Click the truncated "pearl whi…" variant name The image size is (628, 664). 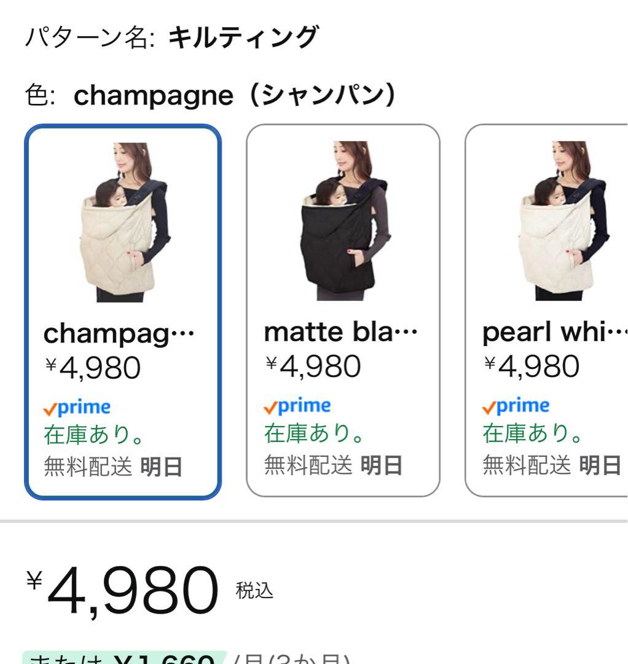pos(554,333)
